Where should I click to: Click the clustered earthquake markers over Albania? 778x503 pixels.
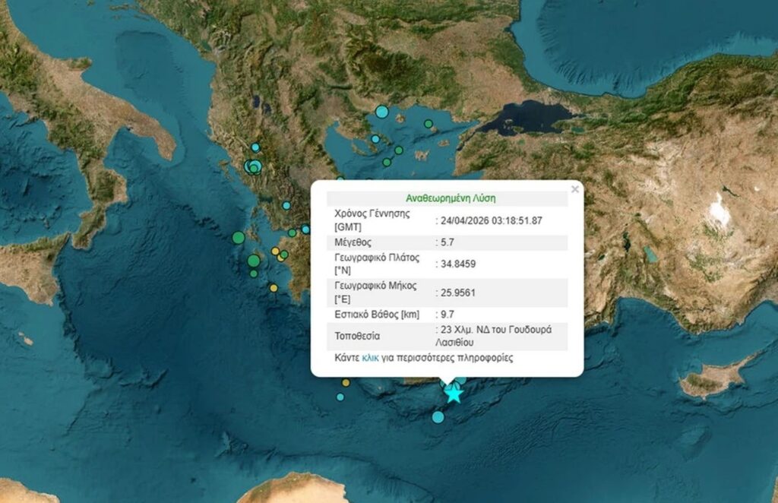[253, 165]
